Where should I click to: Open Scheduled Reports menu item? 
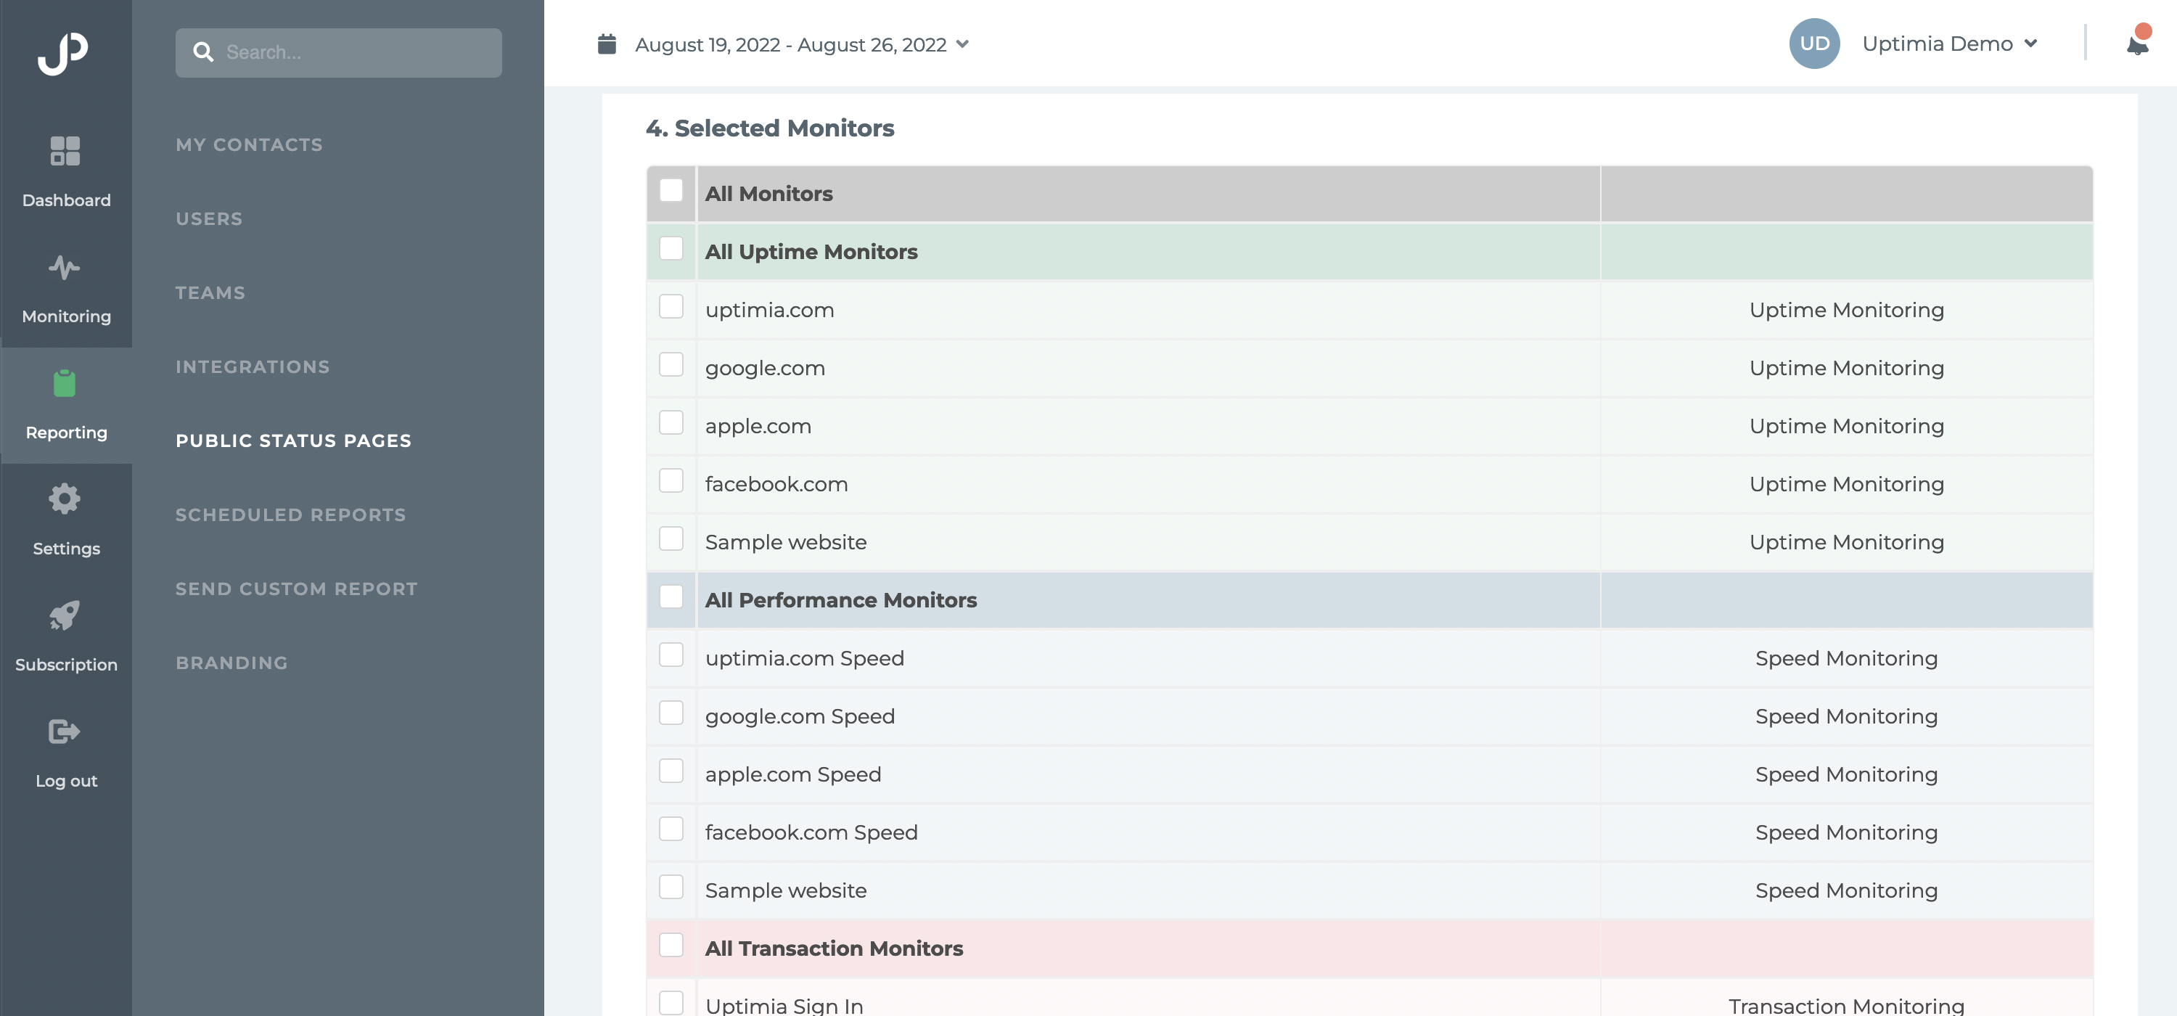291,515
